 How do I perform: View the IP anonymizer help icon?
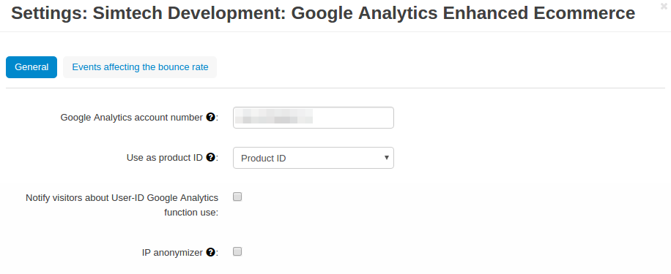210,252
